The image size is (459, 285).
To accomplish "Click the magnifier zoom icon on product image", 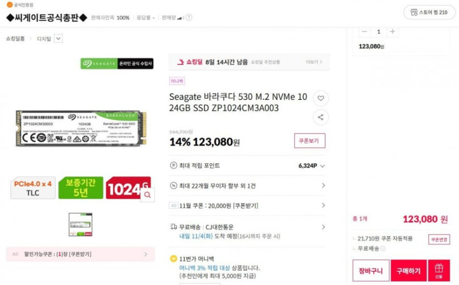I will (x=147, y=195).
